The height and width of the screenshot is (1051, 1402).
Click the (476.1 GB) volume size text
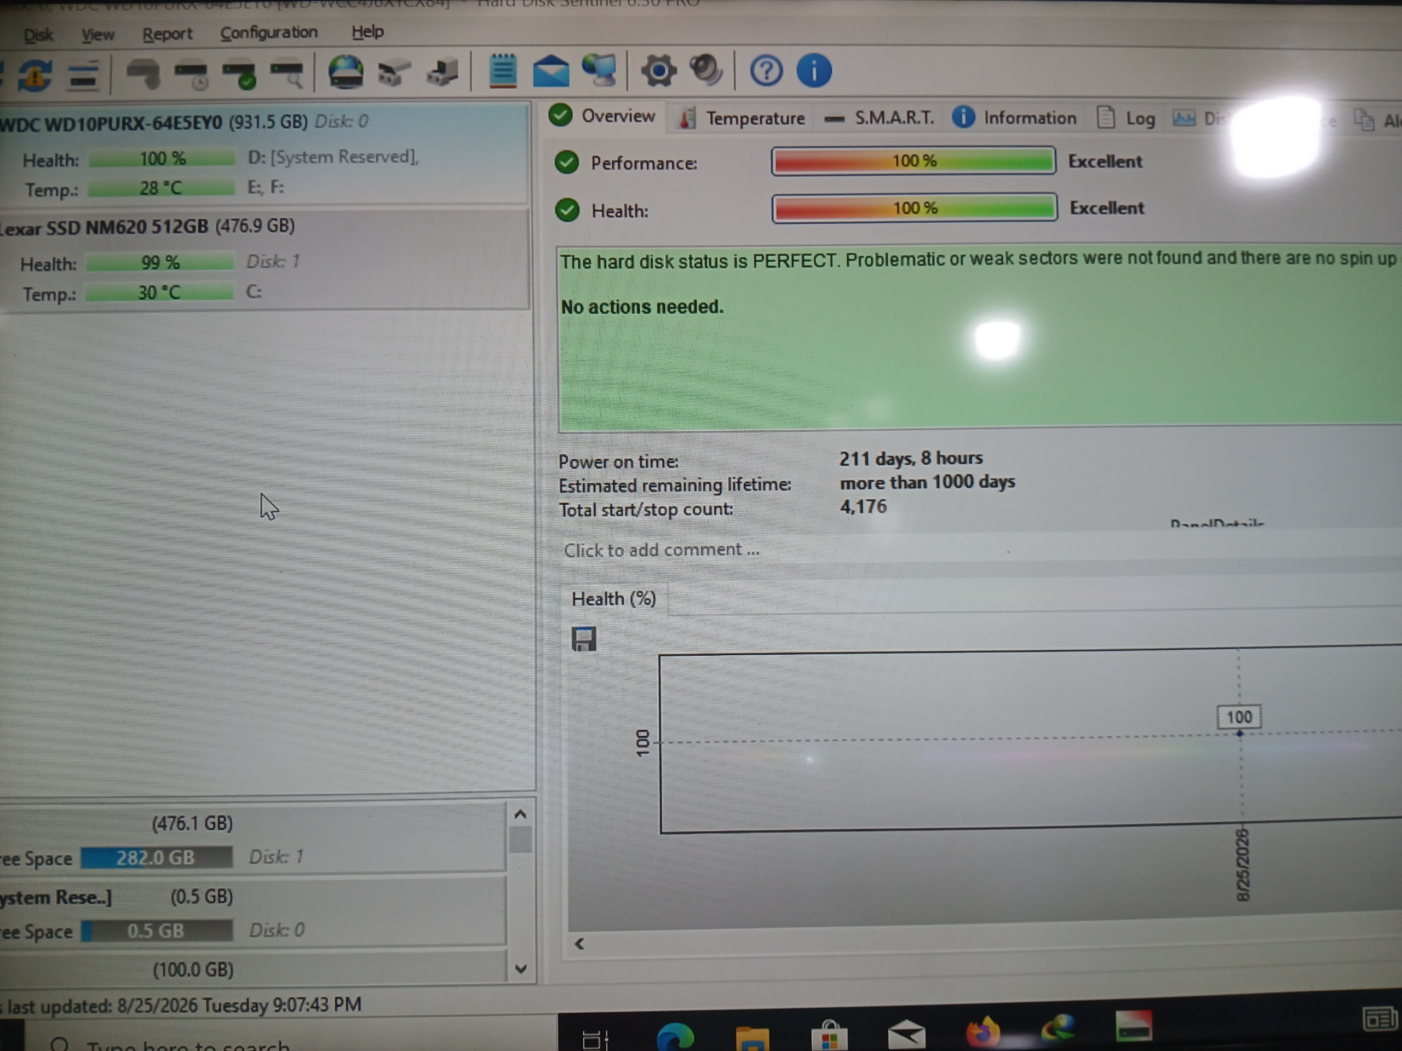[193, 824]
